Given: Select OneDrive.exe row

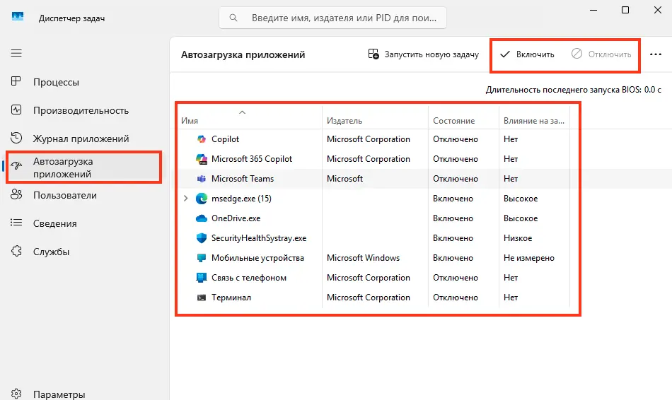Looking at the screenshot, I should pos(373,218).
